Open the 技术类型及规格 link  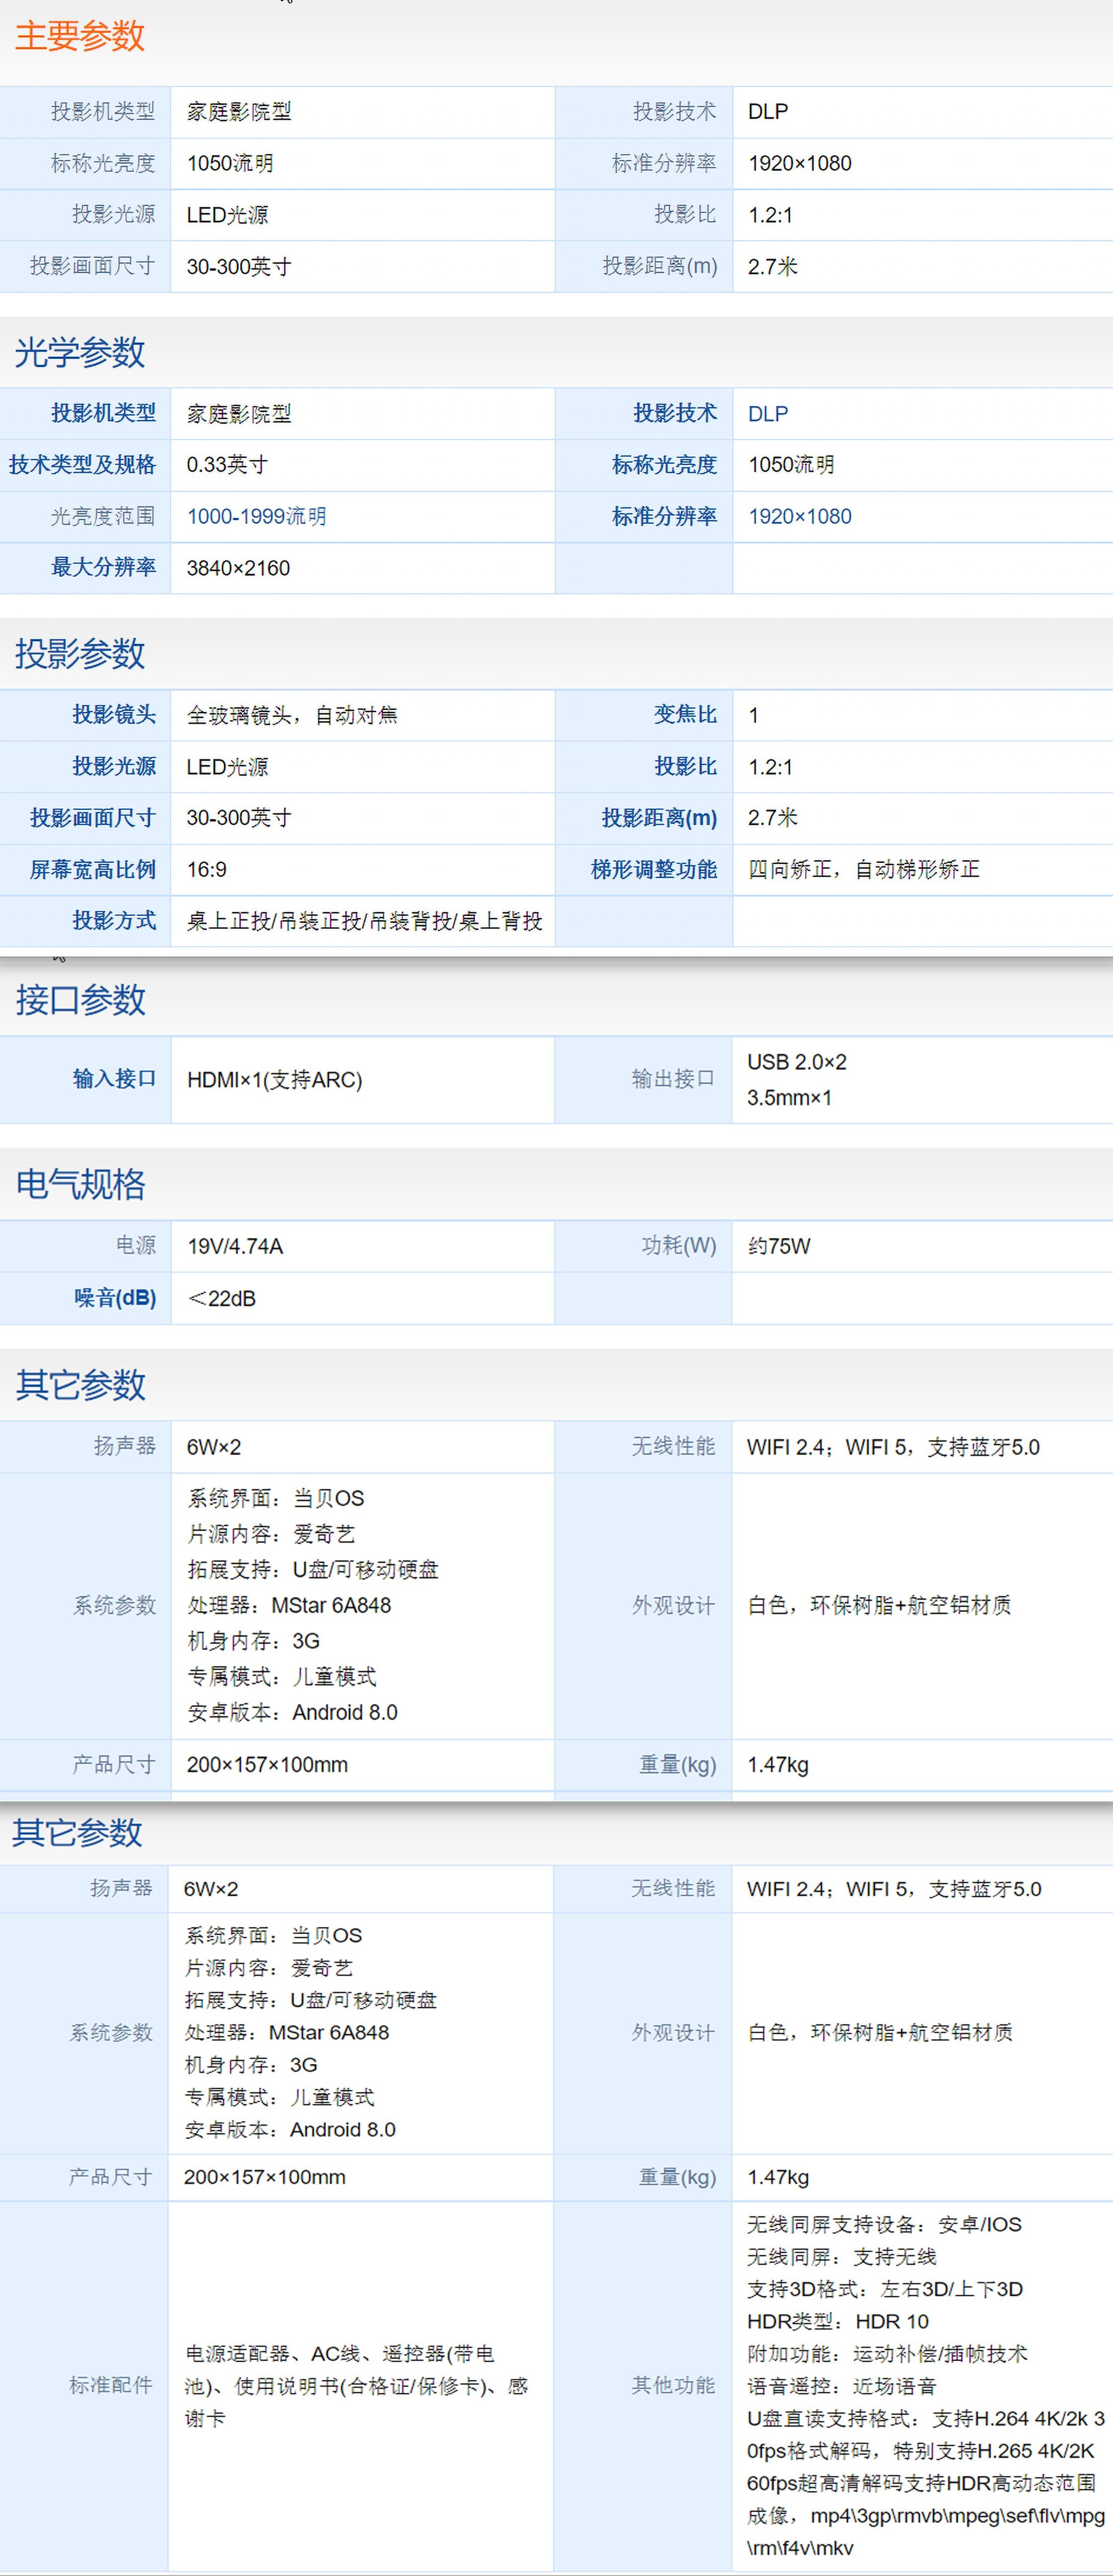point(83,465)
